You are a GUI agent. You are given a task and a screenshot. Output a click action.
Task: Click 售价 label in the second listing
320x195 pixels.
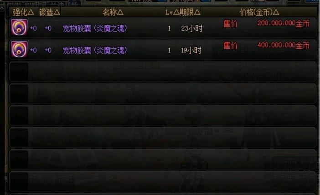pos(230,45)
